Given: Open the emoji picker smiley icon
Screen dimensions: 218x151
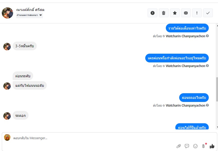Looking at the screenshot, I should pyautogui.click(x=195, y=146).
